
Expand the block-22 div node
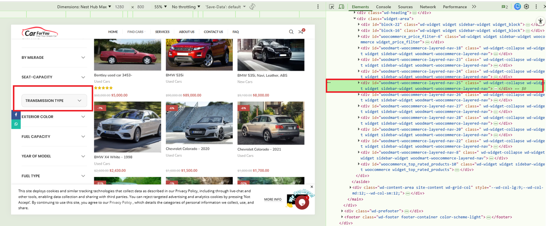click(x=359, y=25)
